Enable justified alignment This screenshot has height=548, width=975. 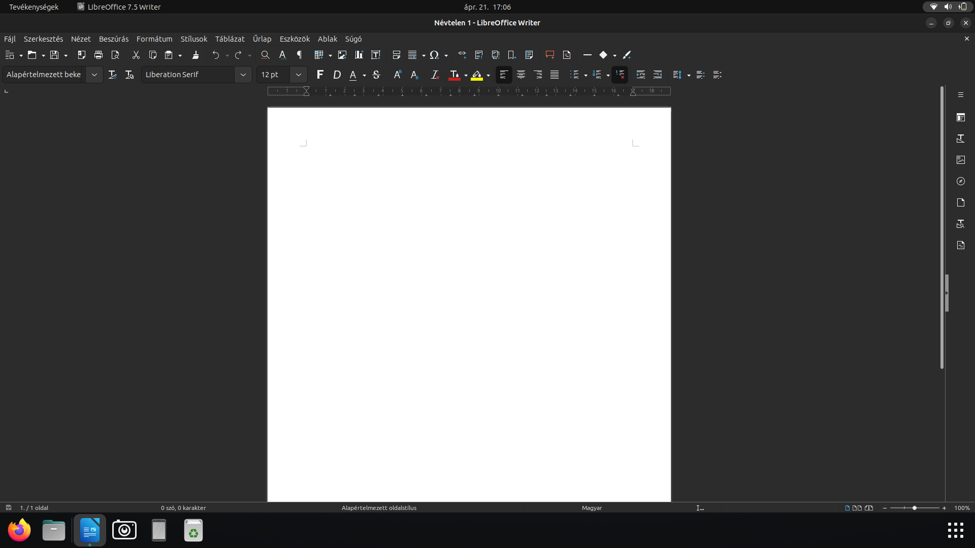tap(555, 75)
